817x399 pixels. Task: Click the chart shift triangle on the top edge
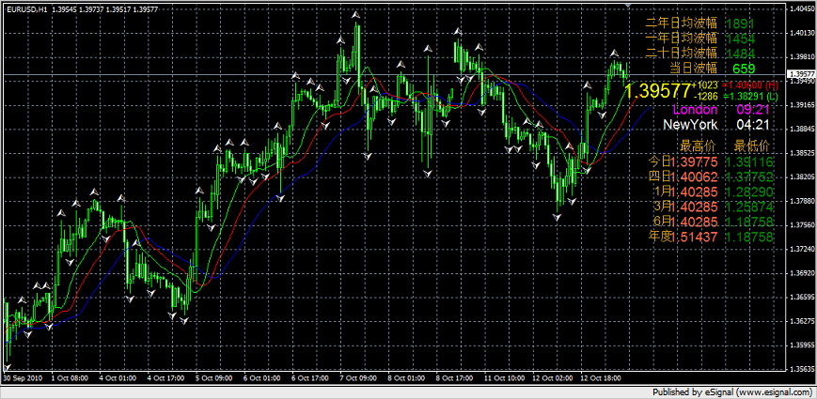coord(628,6)
